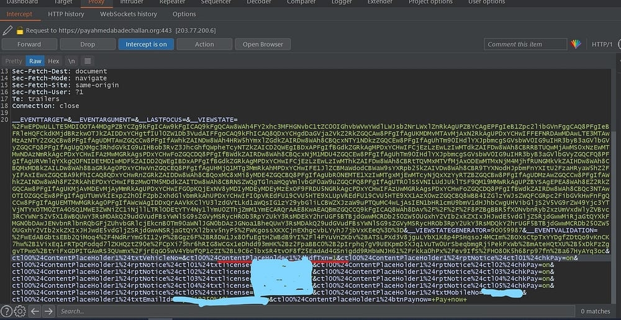
Task: Open the Proxy Options tab
Action: [x=184, y=14]
